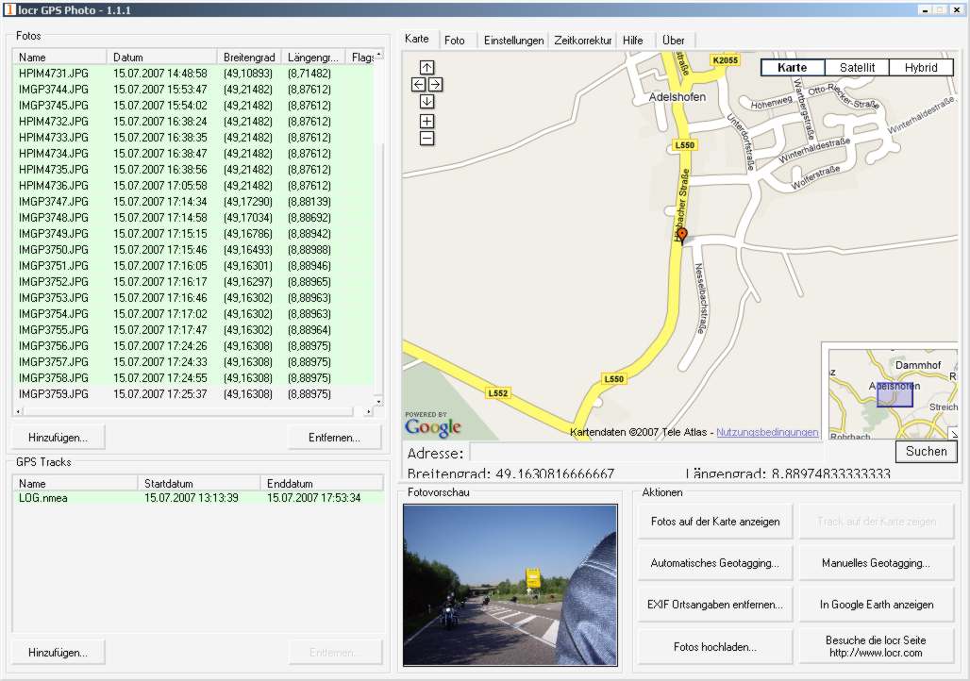Image resolution: width=970 pixels, height=681 pixels.
Task: Select the Karte map view mode
Action: tap(793, 68)
